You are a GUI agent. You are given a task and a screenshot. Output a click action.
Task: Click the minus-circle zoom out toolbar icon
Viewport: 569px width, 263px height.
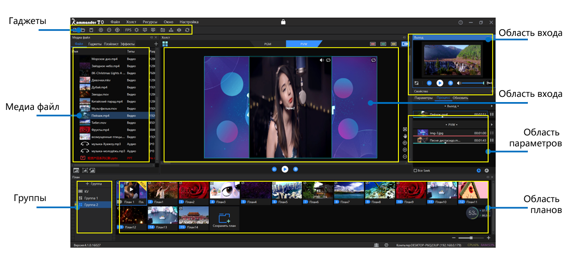109,30
